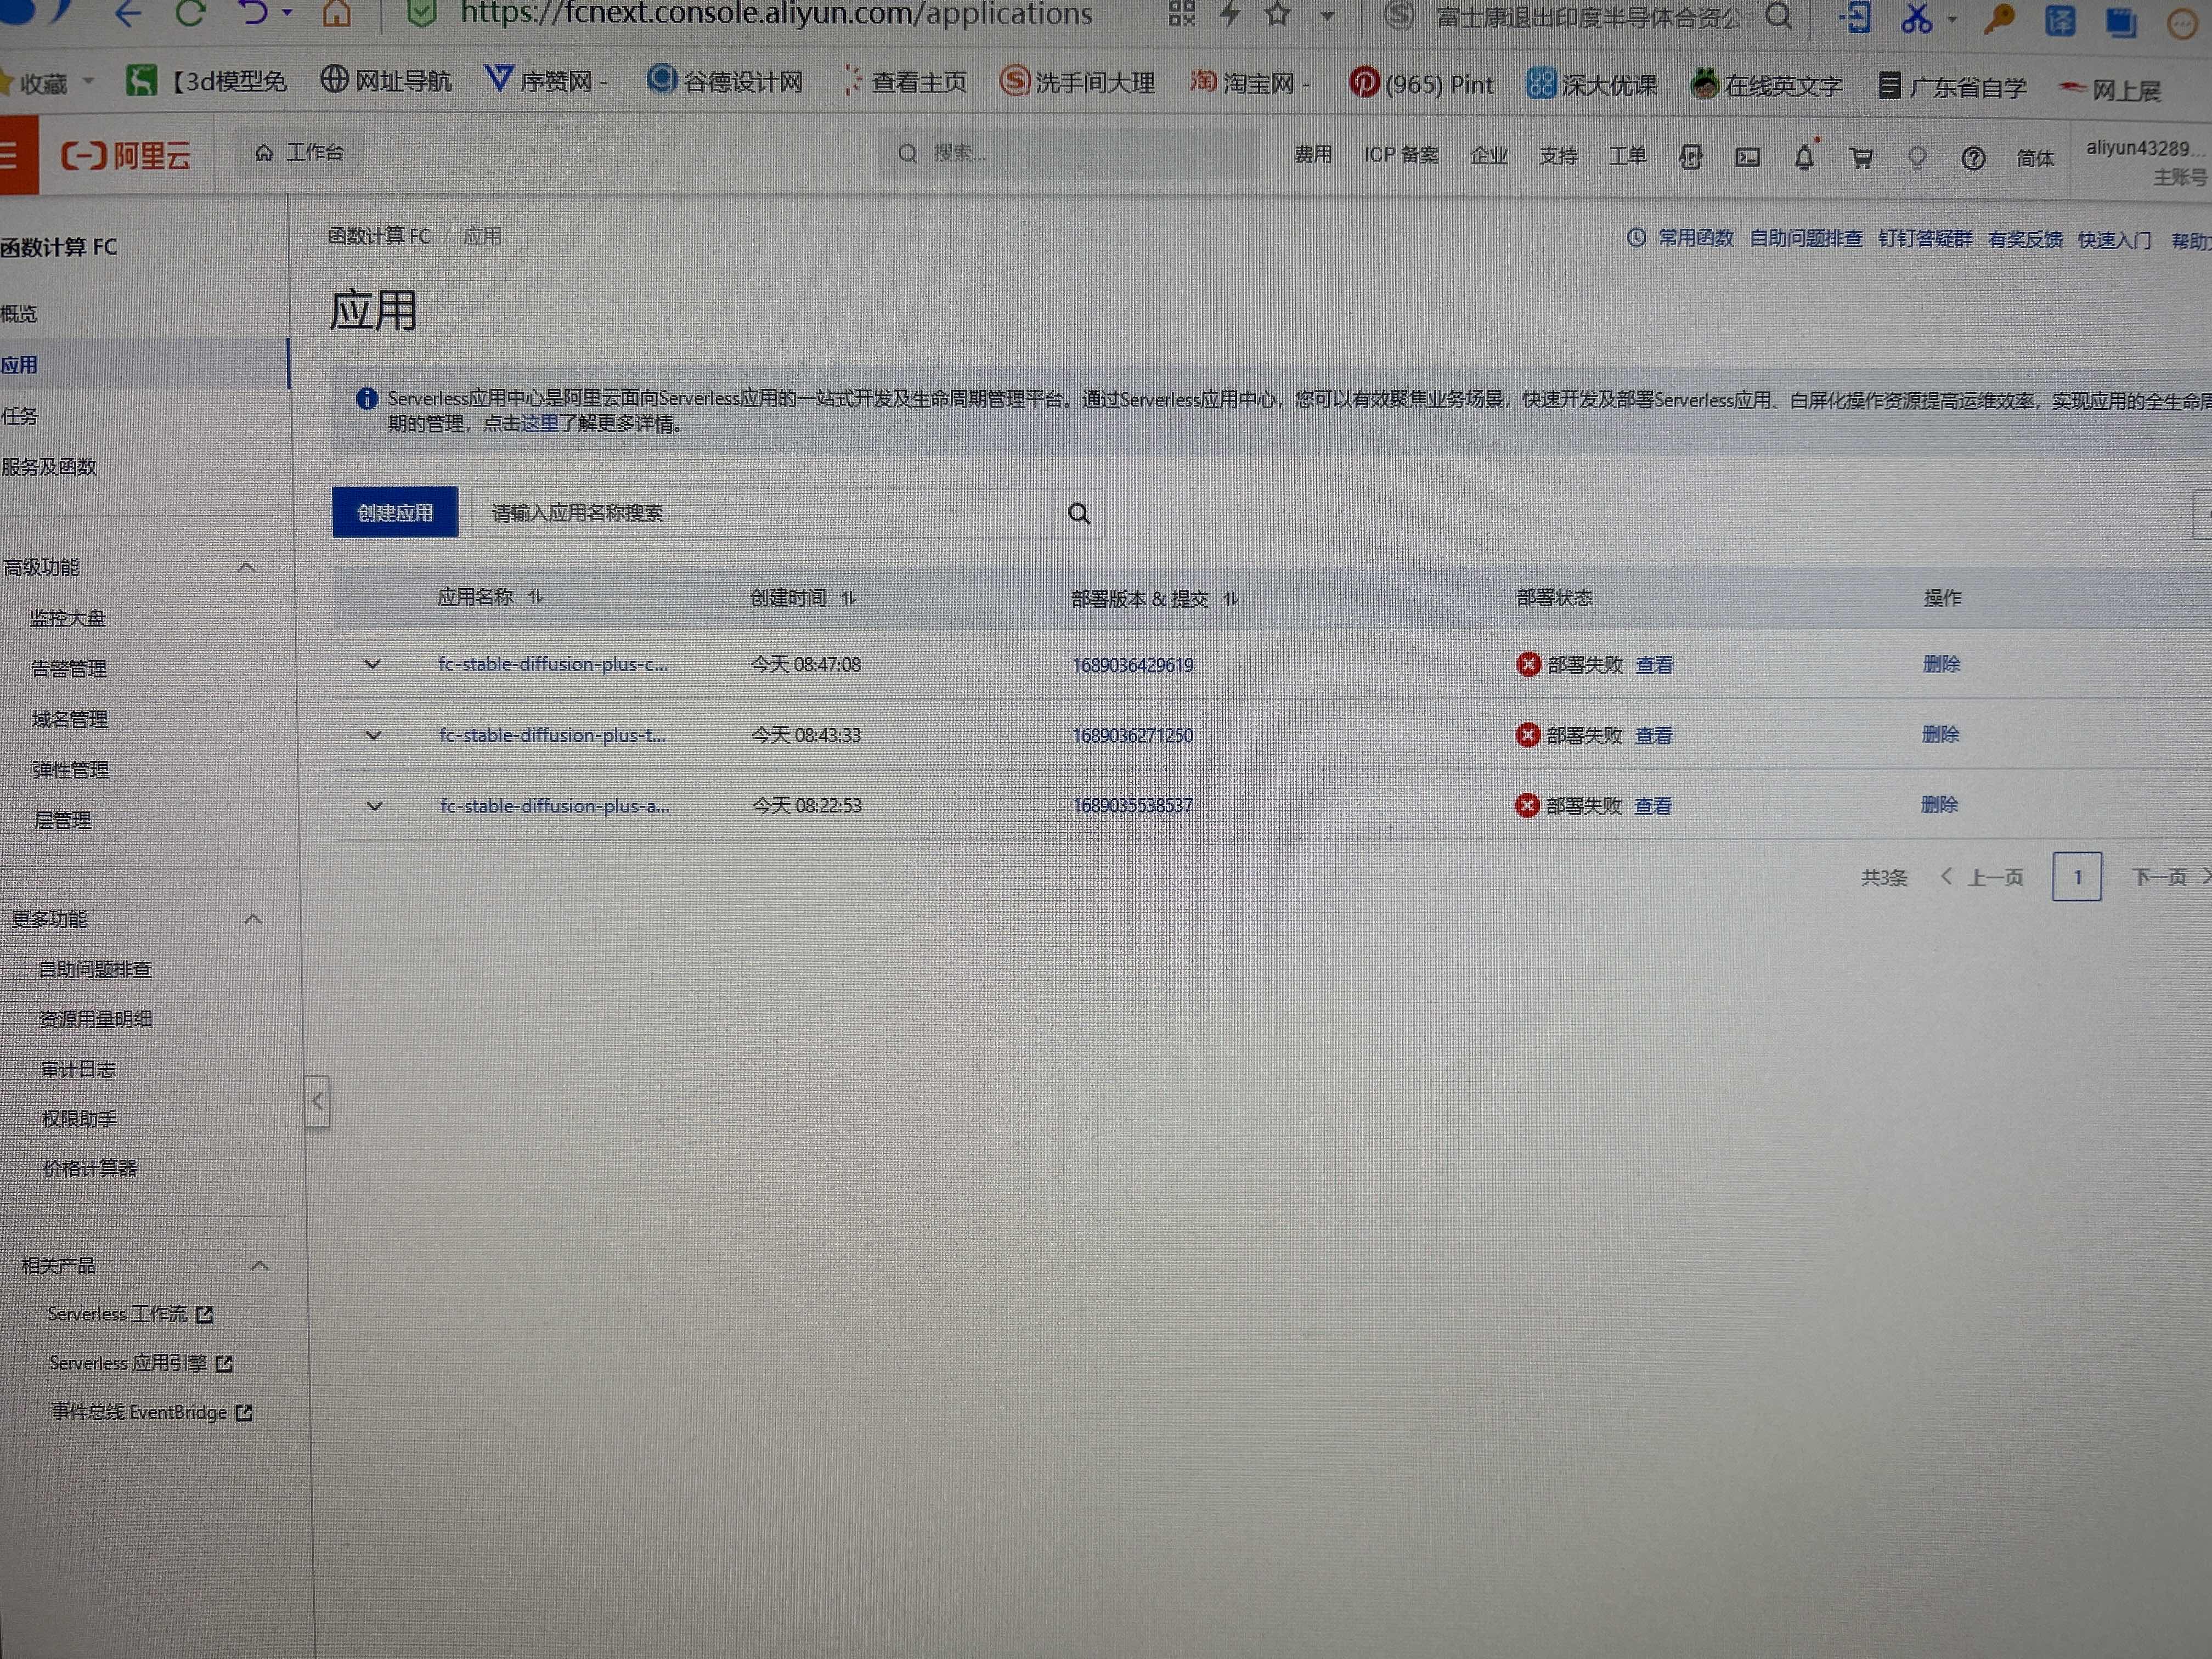Click page number 1 in pagination
Screen dimensions: 2212x1659
(2076, 877)
